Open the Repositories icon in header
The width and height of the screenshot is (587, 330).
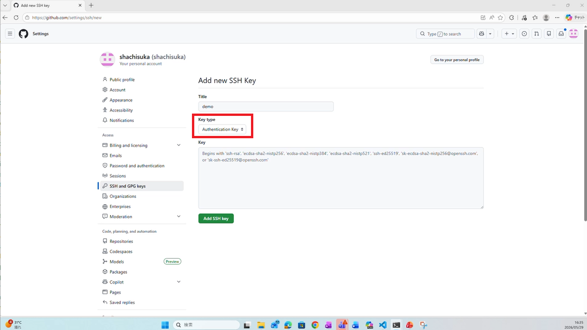(549, 34)
